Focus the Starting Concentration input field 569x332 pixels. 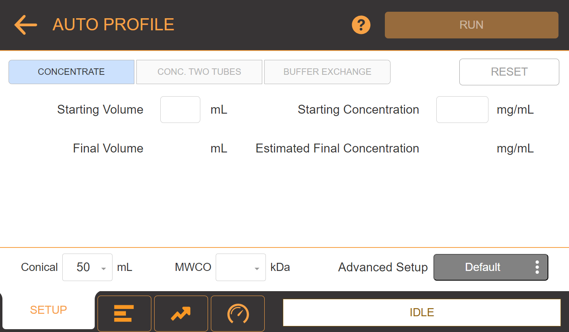coord(462,110)
